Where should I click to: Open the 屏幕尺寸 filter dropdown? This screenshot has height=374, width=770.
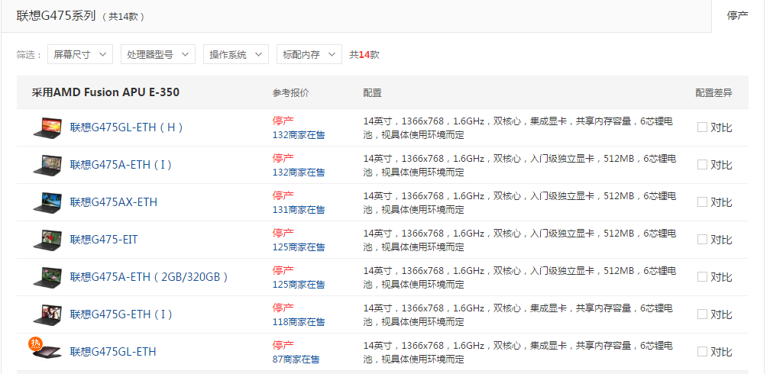click(80, 54)
